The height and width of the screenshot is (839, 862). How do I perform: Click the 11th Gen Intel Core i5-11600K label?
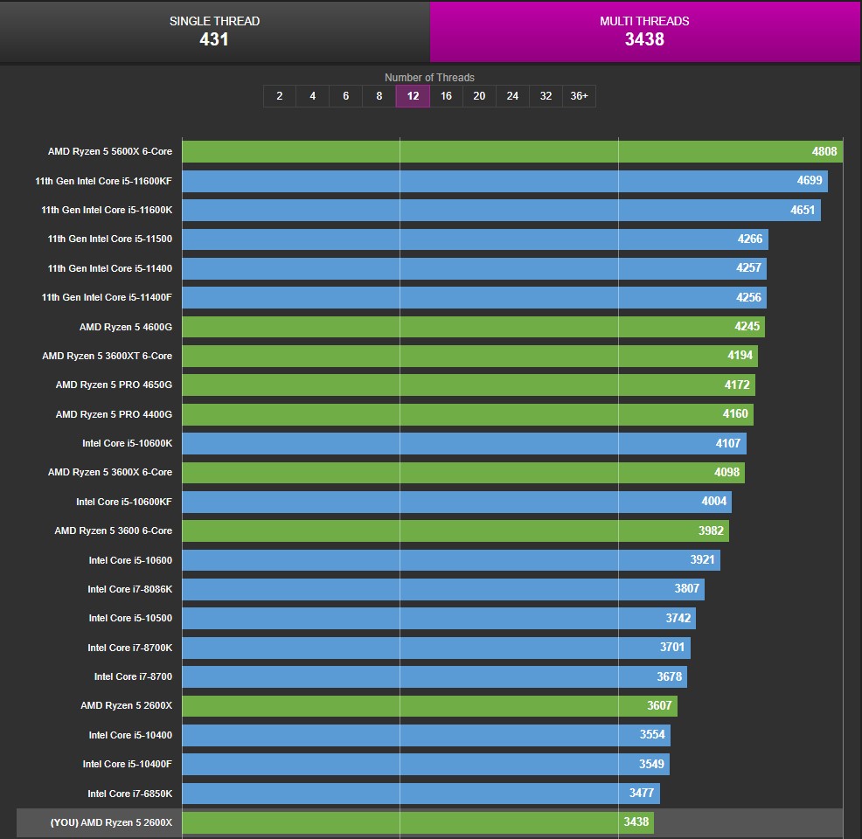tap(107, 210)
